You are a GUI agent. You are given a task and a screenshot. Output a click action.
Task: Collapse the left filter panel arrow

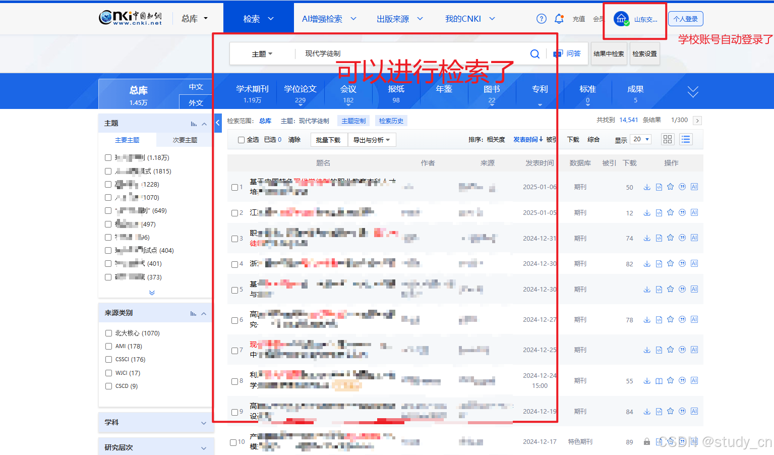(218, 123)
